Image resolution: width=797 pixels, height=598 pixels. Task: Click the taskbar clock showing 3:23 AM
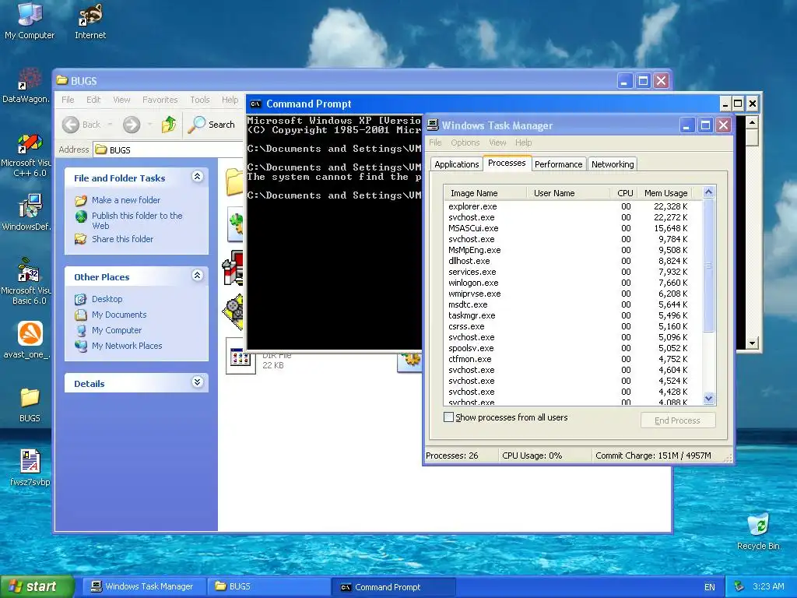768,586
